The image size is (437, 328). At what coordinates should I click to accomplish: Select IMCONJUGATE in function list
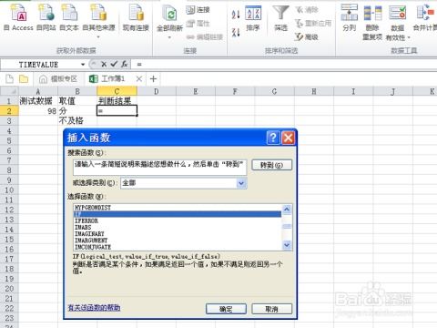(x=178, y=247)
